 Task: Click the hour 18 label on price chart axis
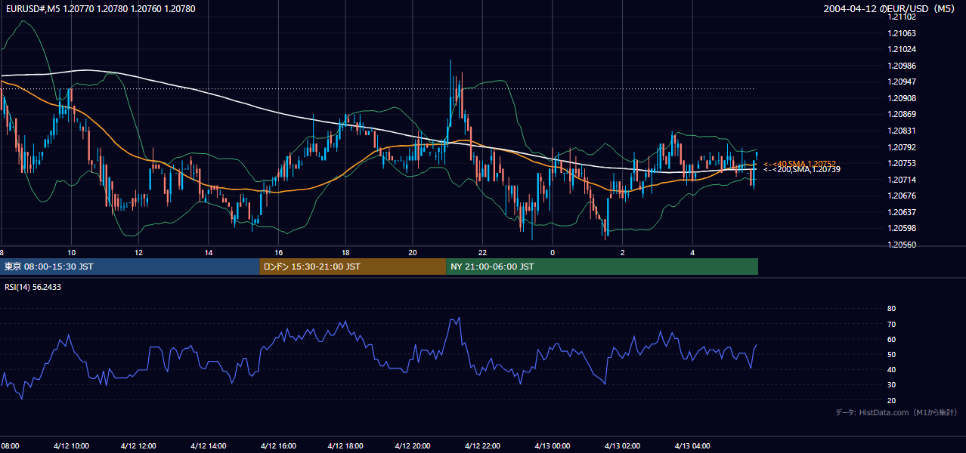345,252
